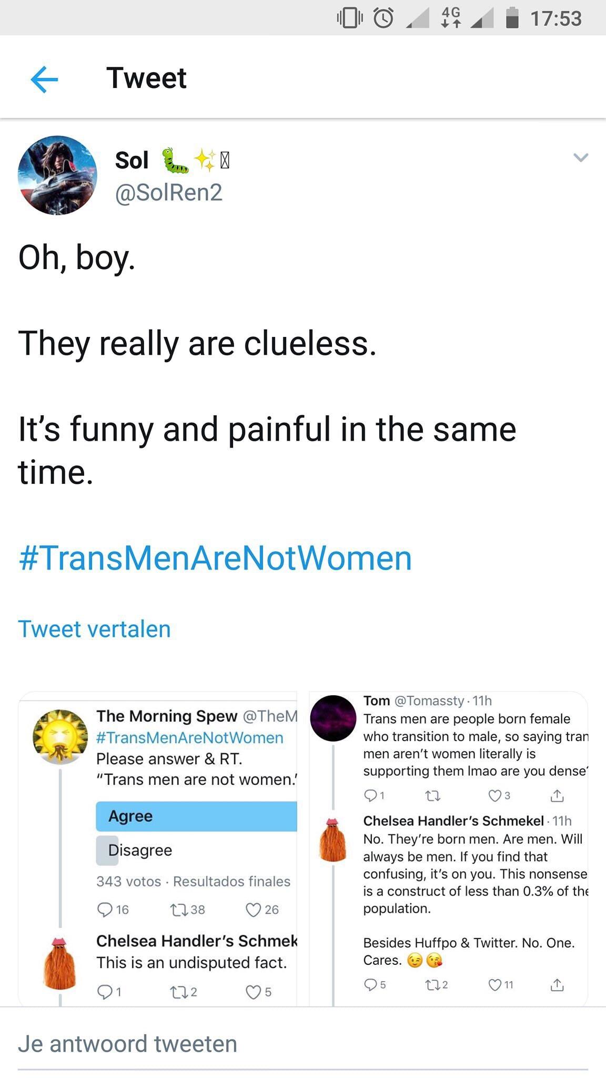The image size is (606, 1078).
Task: Open Sol's profile picture
Action: coord(57,175)
